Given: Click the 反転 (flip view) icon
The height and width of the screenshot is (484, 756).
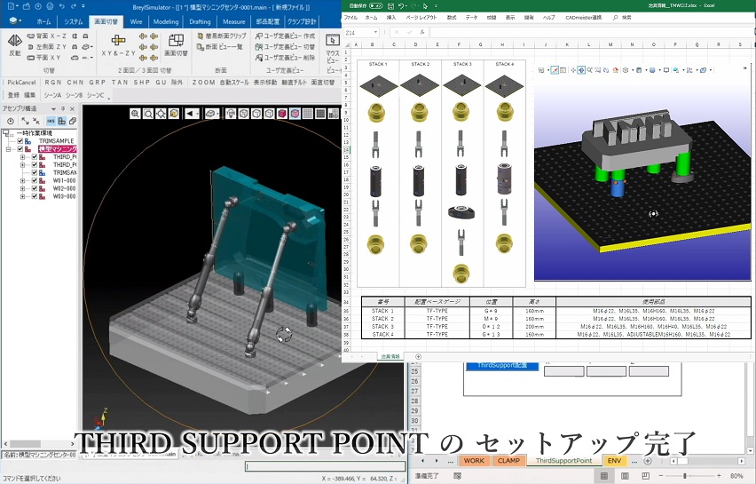Looking at the screenshot, I should point(14,42).
